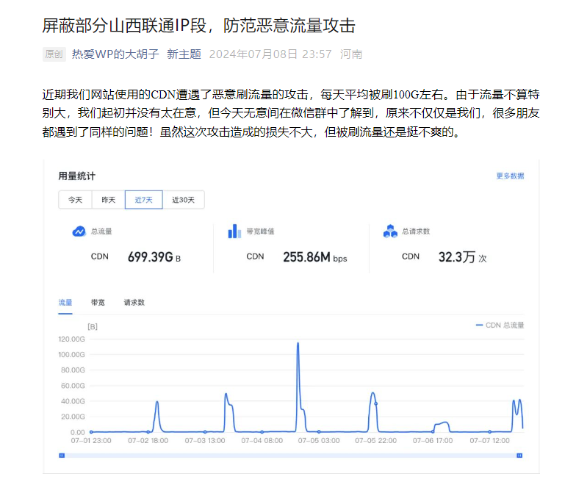Click the total requests cubes icon
This screenshot has width=576, height=485.
[x=390, y=231]
